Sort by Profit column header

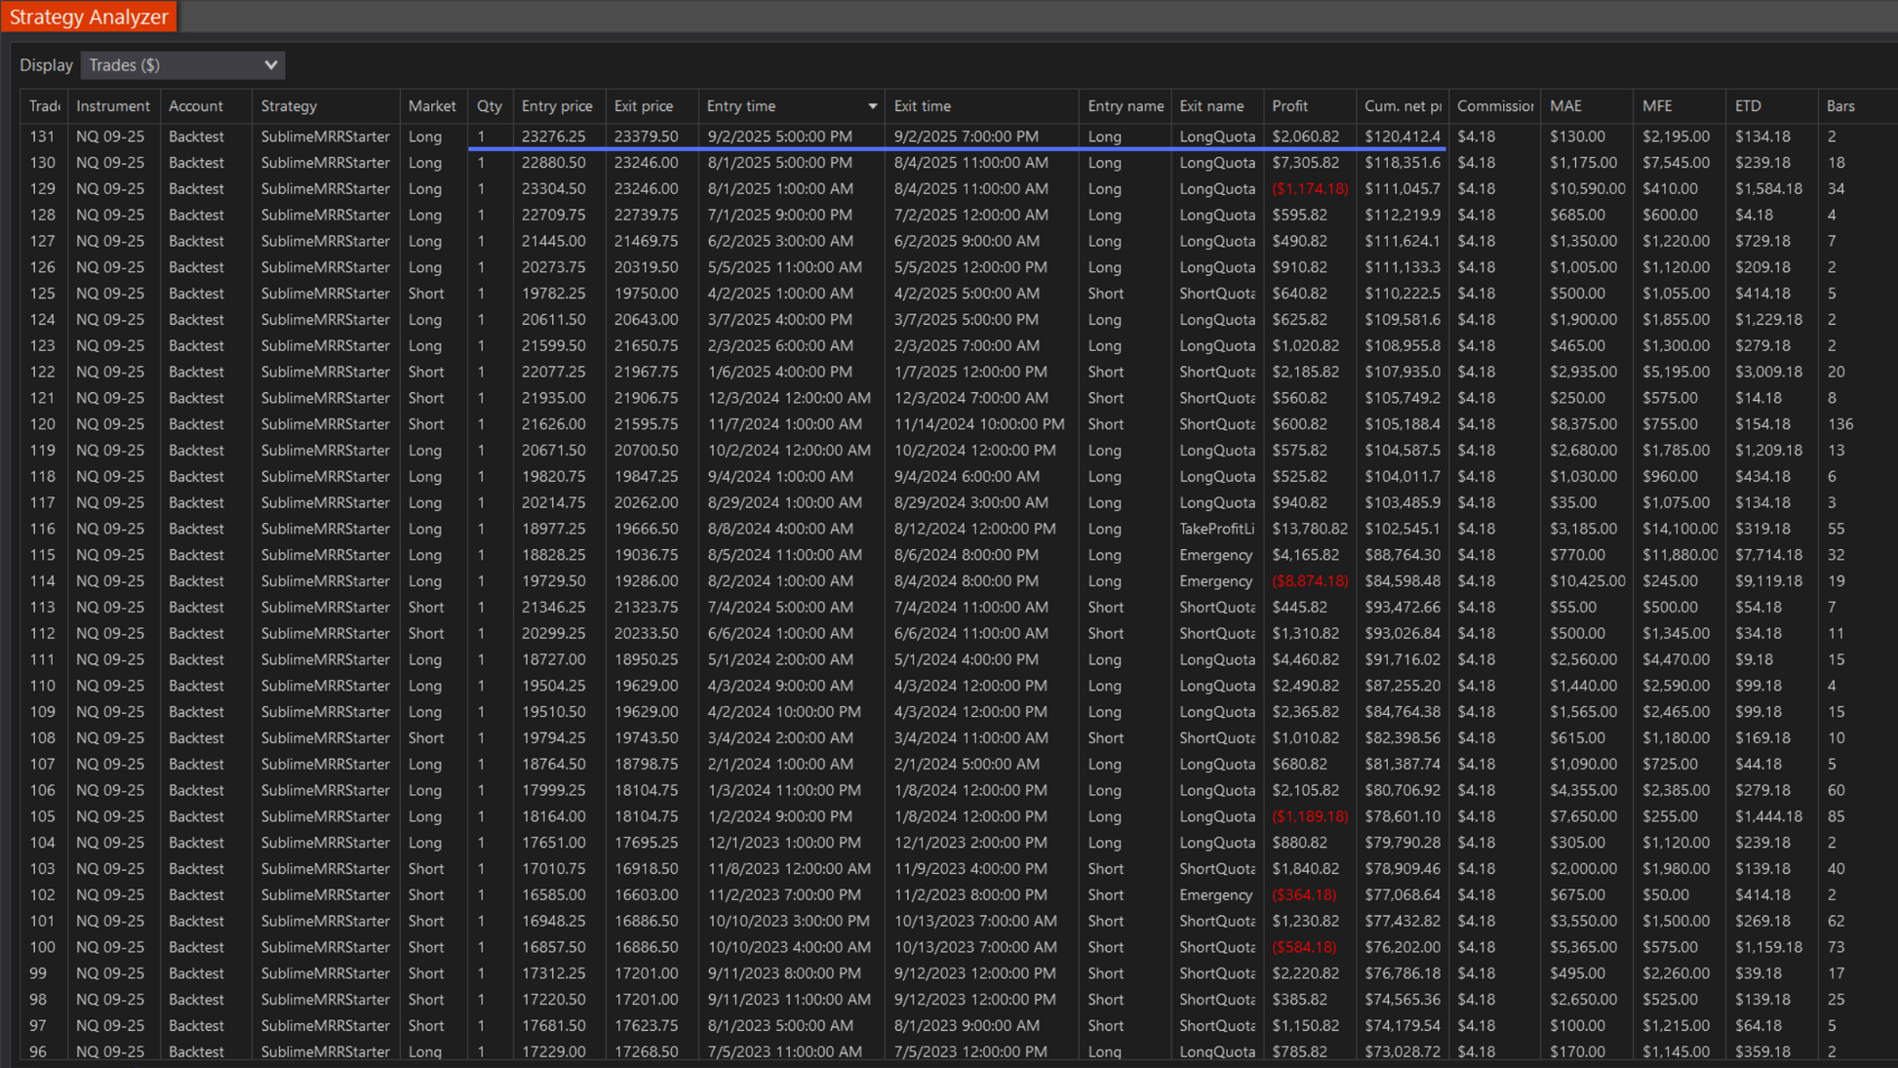1289,106
